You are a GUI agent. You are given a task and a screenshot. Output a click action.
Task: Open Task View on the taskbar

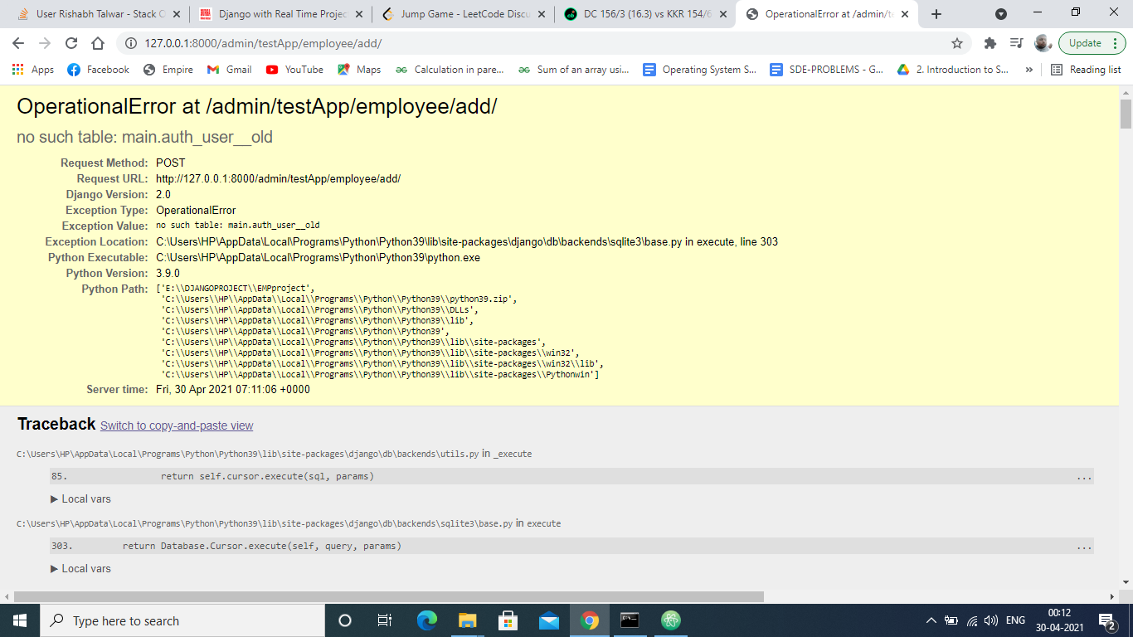(385, 620)
